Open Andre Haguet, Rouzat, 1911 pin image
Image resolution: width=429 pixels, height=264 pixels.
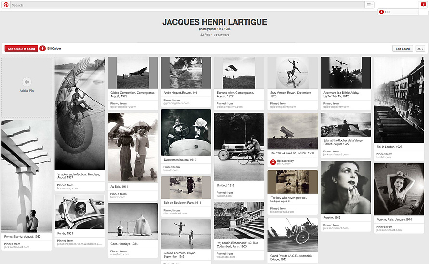click(x=186, y=73)
